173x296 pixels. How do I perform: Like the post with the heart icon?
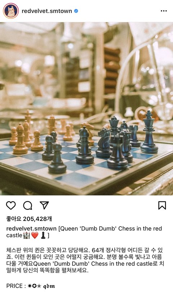(11, 205)
